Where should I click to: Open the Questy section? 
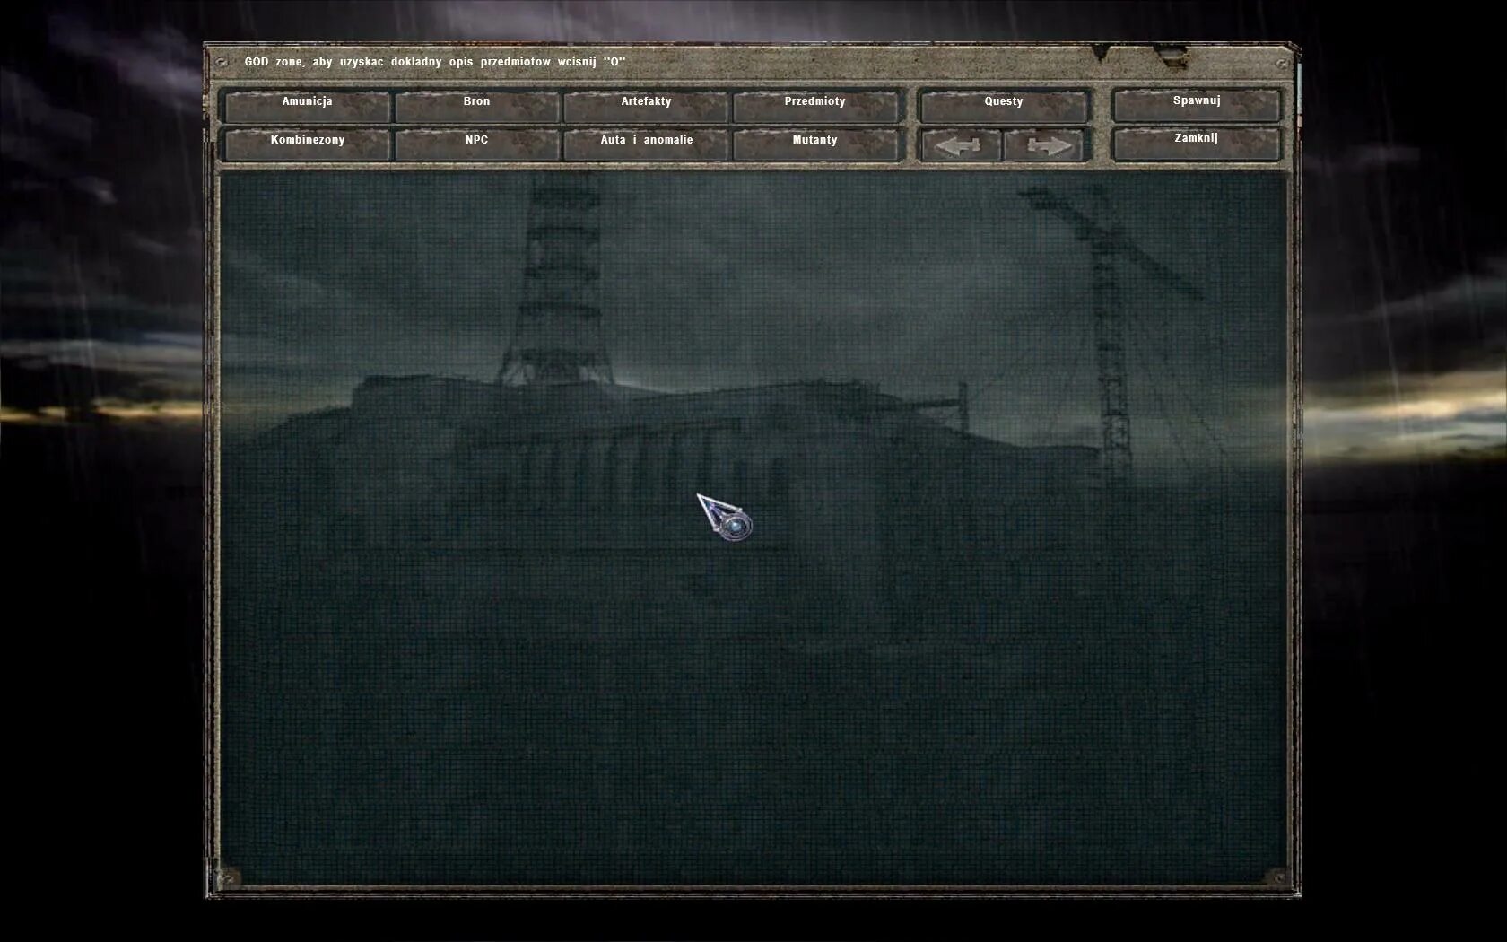click(1004, 106)
